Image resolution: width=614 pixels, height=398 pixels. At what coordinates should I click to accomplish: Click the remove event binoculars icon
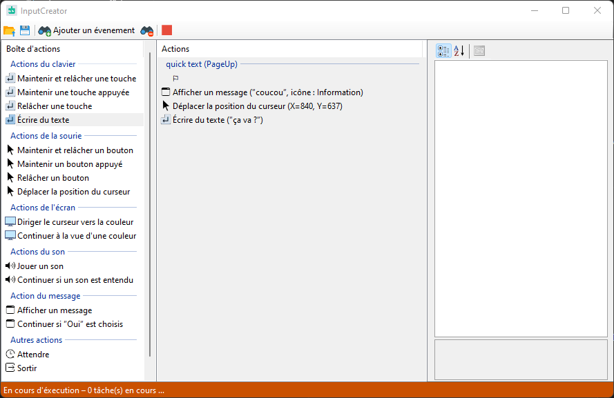coord(147,30)
